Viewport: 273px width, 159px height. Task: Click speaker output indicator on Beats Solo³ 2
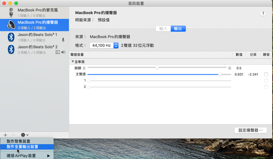click(63, 52)
